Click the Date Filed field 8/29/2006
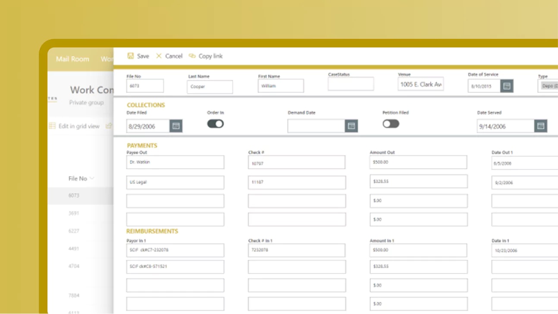The height and width of the screenshot is (314, 558). tap(148, 126)
